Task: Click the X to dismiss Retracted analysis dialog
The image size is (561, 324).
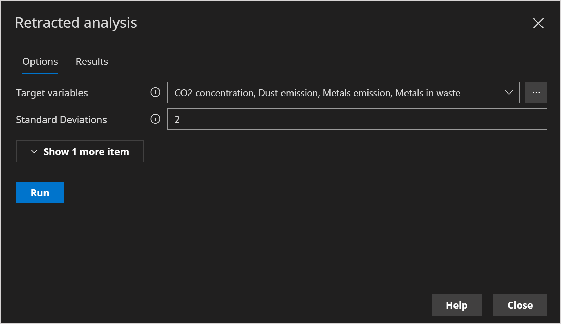Action: click(x=538, y=23)
